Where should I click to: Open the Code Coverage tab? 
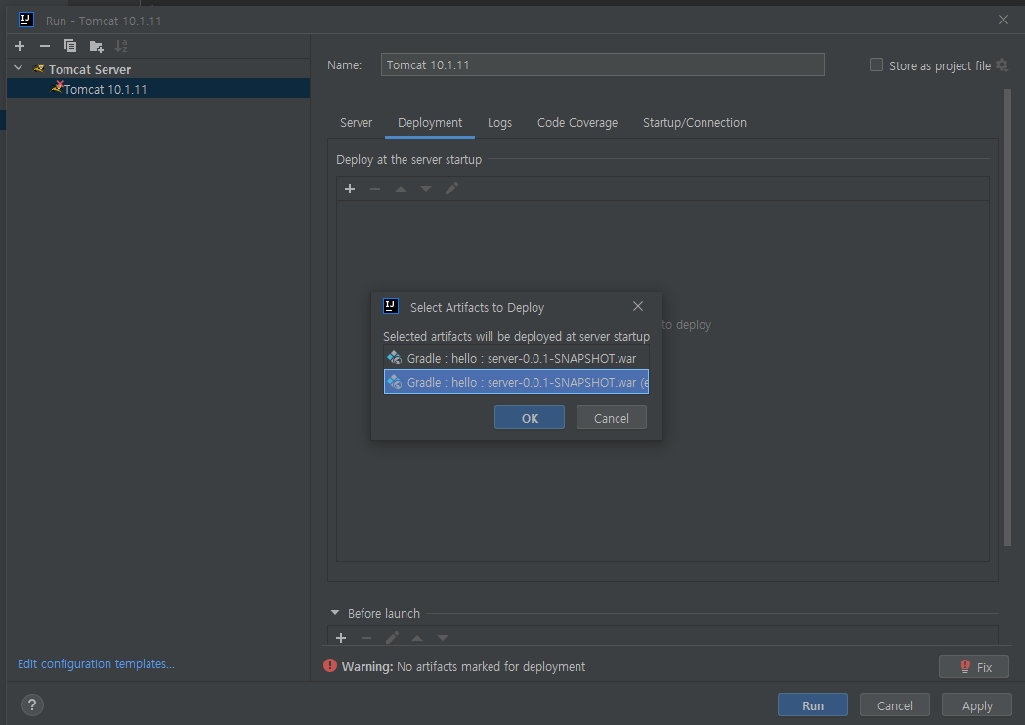pyautogui.click(x=577, y=123)
